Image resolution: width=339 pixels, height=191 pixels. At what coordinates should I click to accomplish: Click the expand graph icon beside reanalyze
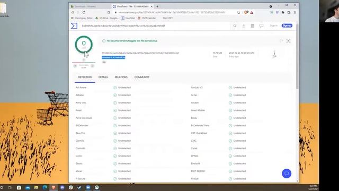pyautogui.click(x=288, y=41)
